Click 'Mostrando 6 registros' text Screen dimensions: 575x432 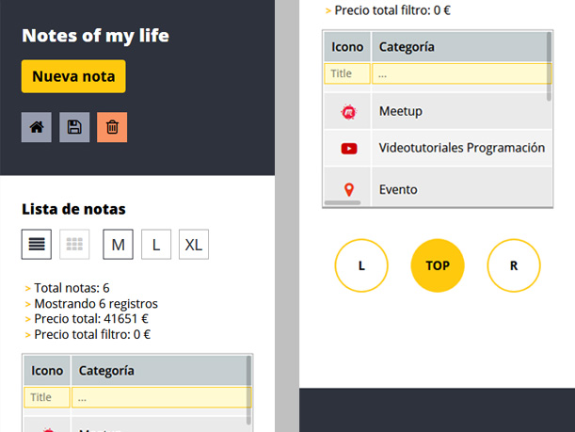[x=96, y=304]
